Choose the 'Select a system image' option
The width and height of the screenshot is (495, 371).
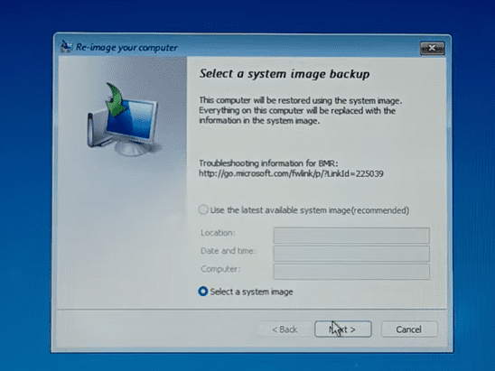click(x=203, y=292)
